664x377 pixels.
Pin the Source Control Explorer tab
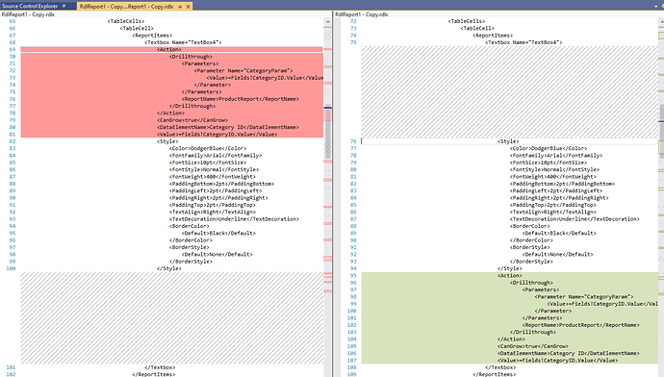coord(64,6)
